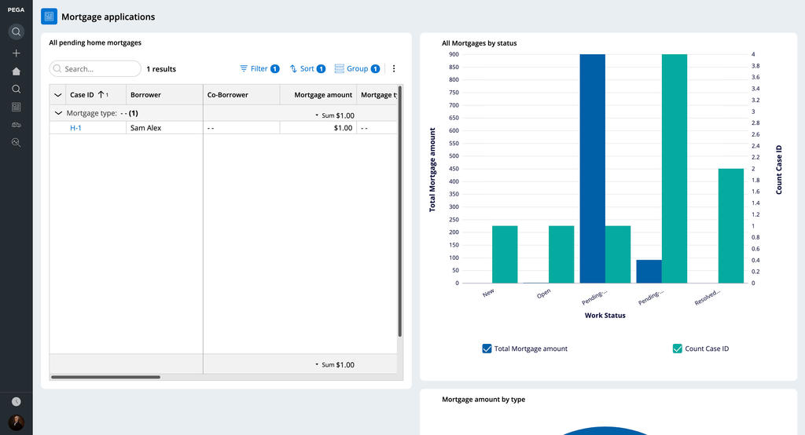Click the tall teal bar in the second Pending group

tap(674, 168)
